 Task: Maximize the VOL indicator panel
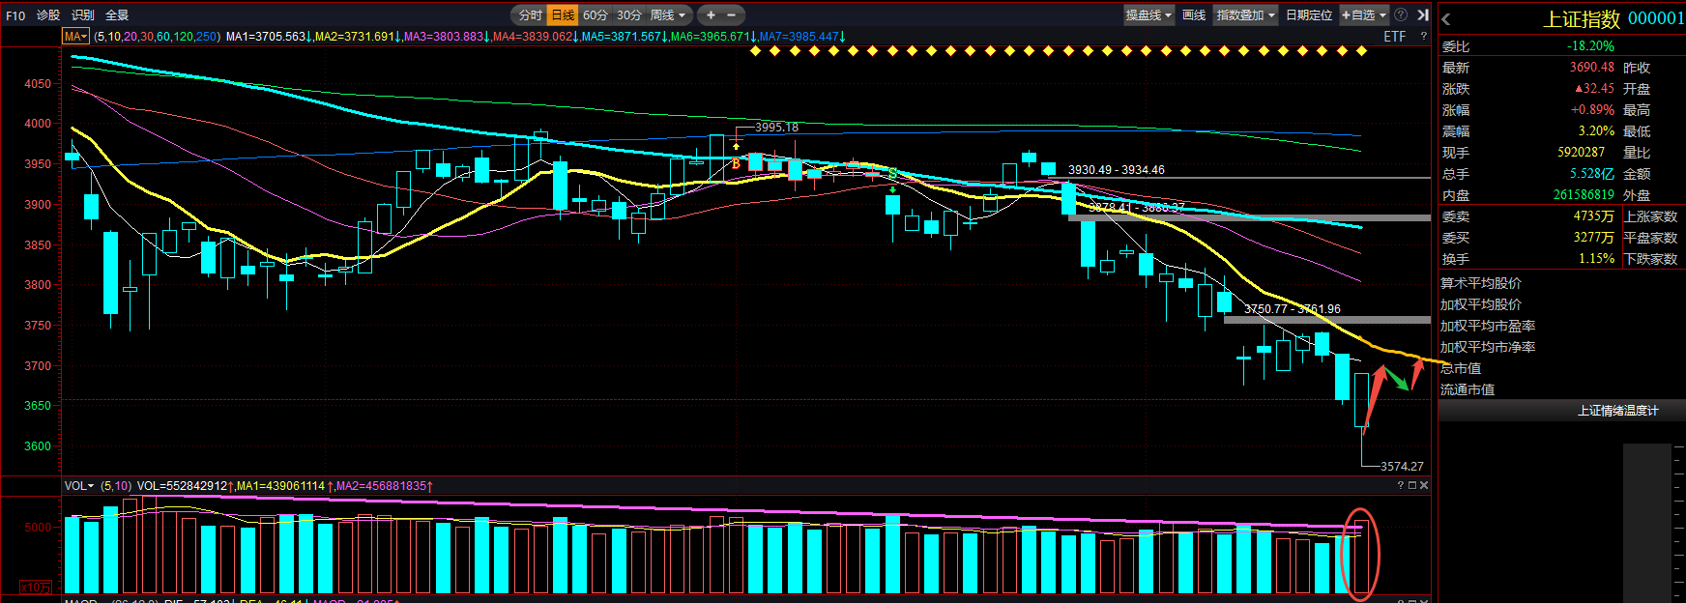tap(1411, 485)
